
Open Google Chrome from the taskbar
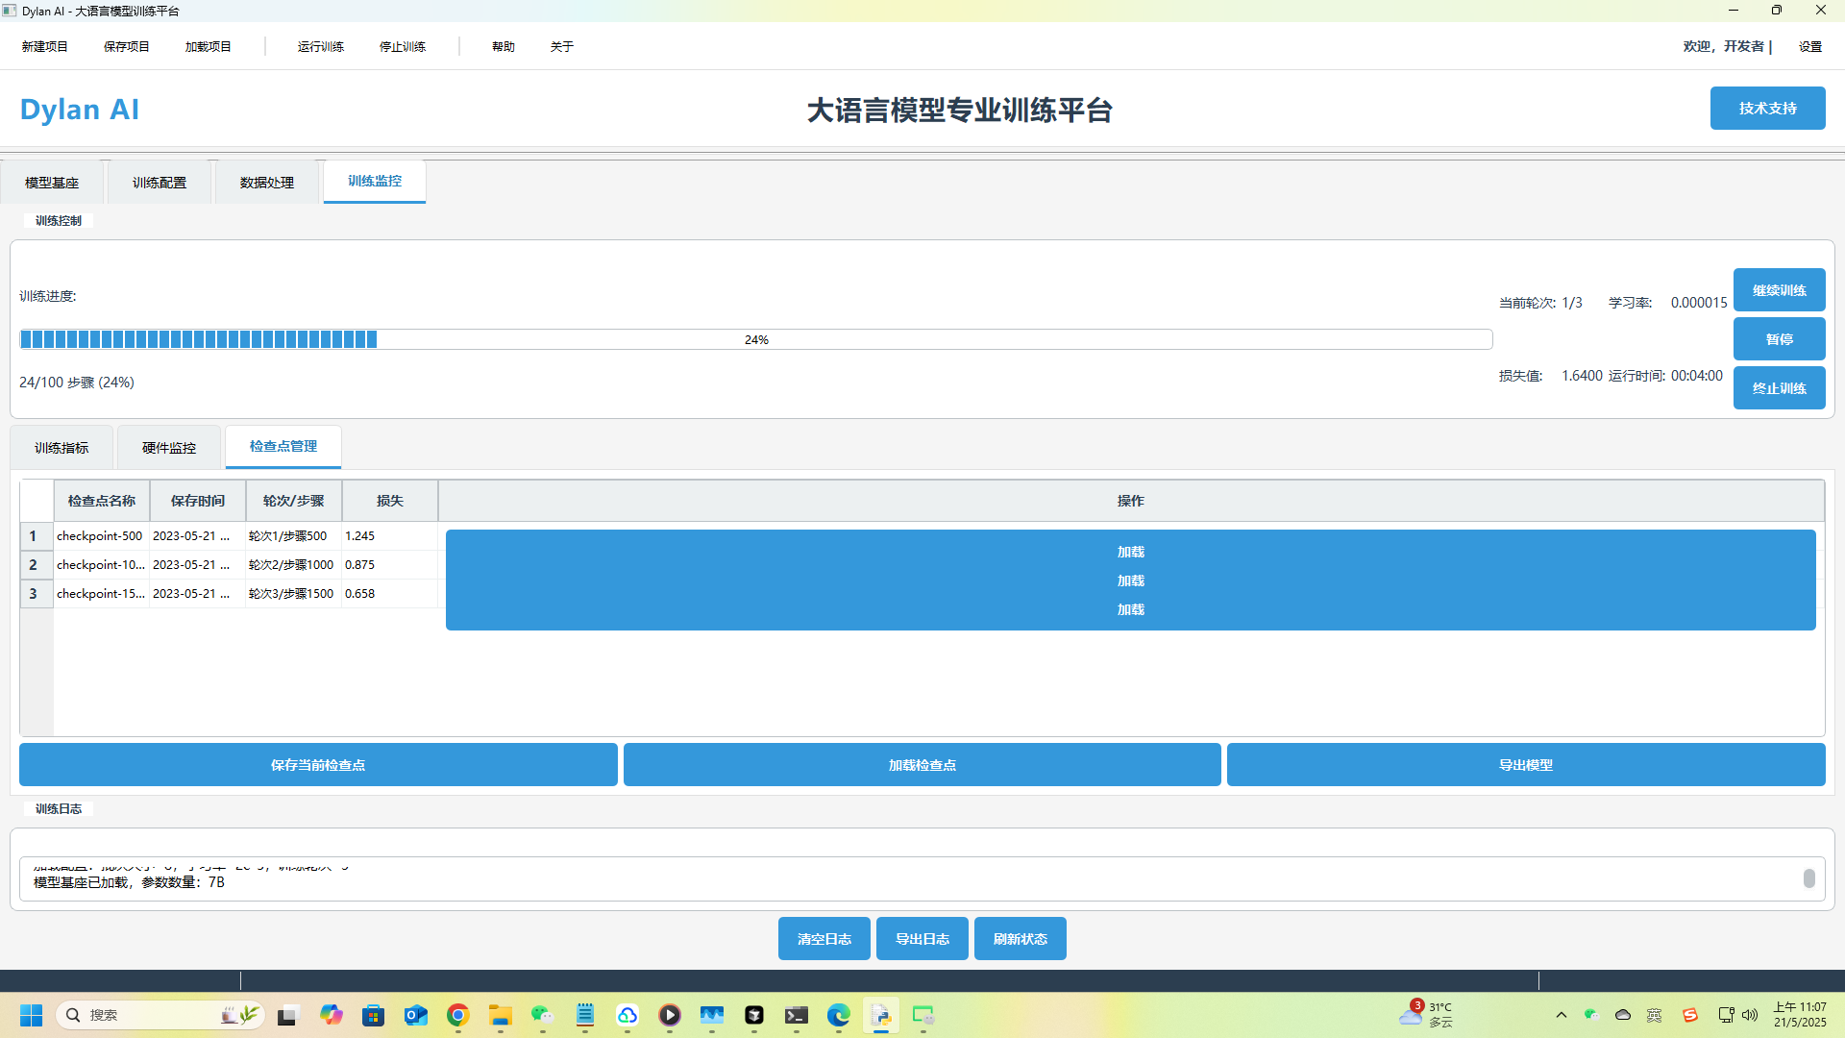pos(457,1015)
